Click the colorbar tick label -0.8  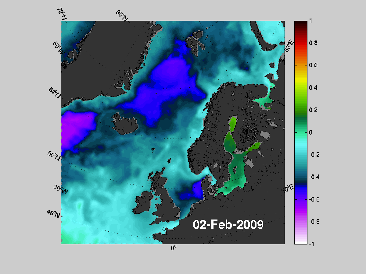coord(314,222)
